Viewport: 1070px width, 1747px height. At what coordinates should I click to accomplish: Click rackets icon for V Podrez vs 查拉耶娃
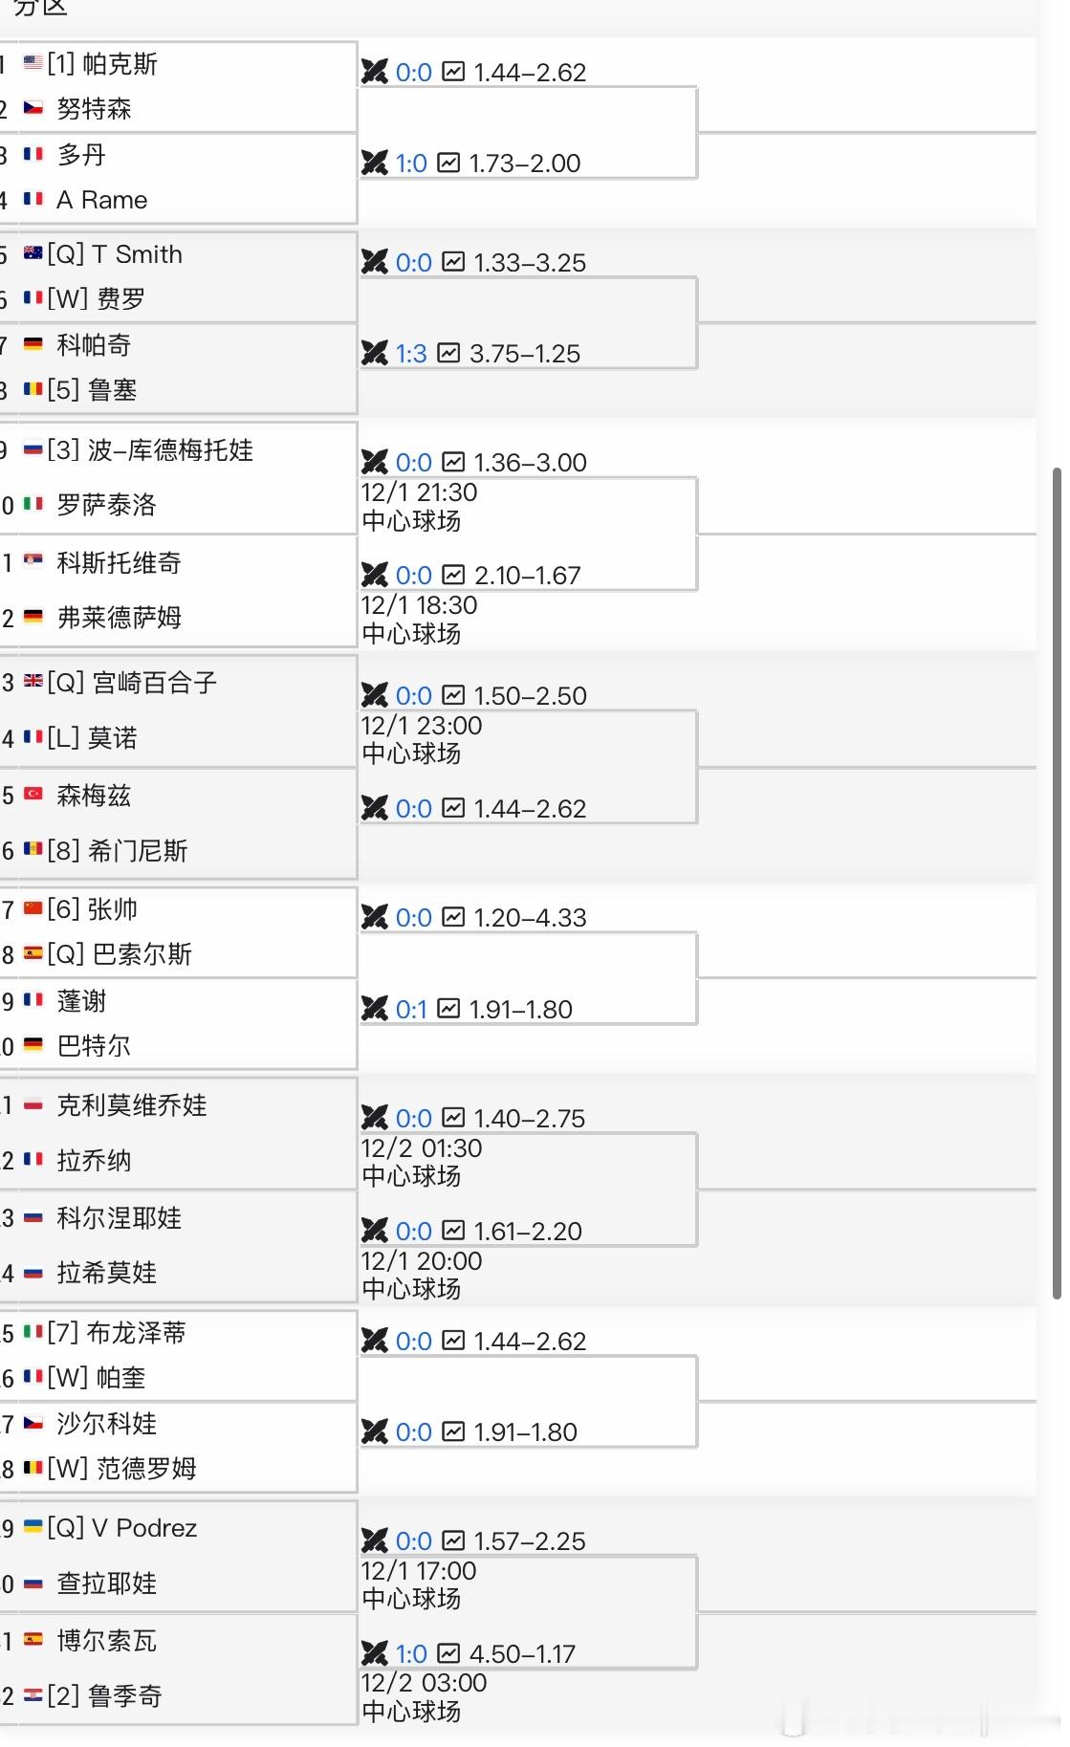point(376,1540)
